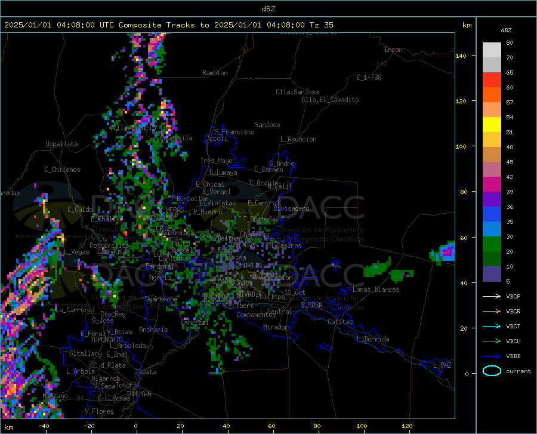Screen dimensions: 537x434
Task: Click legend value '65' on color scale
Action: 510,73
